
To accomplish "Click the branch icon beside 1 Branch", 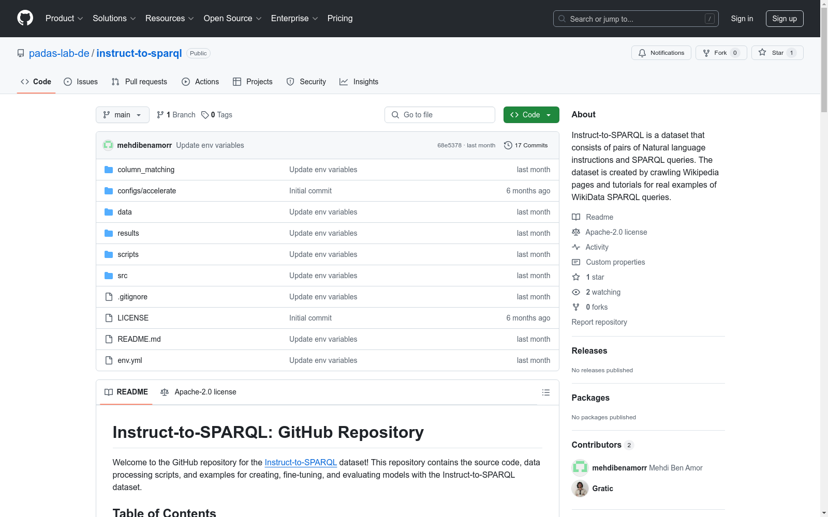I will [160, 115].
